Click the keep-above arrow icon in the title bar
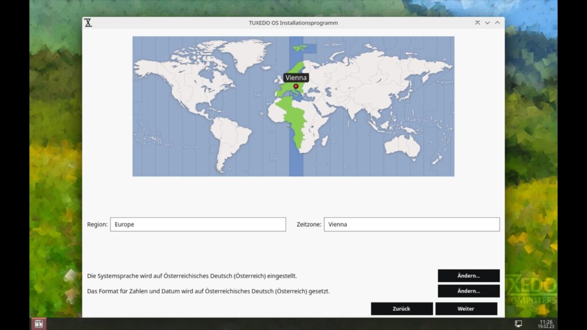The image size is (587, 330). point(478,23)
